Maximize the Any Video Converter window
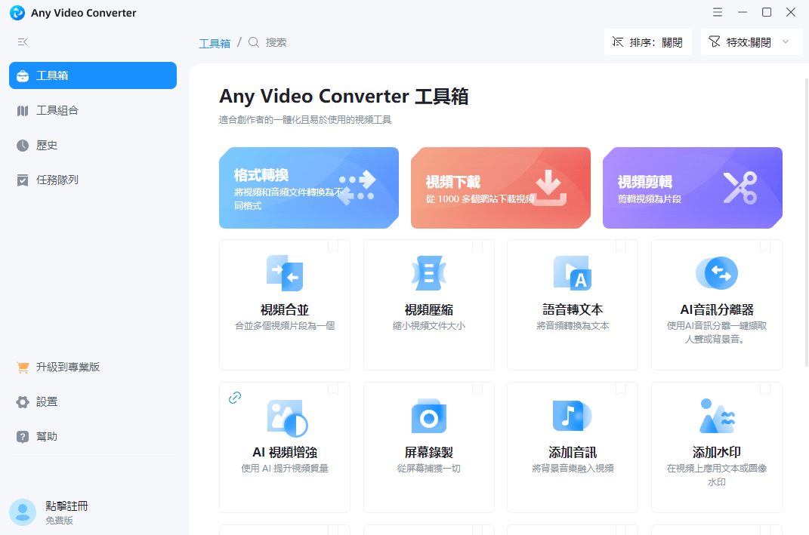The width and height of the screenshot is (809, 535). (x=767, y=12)
